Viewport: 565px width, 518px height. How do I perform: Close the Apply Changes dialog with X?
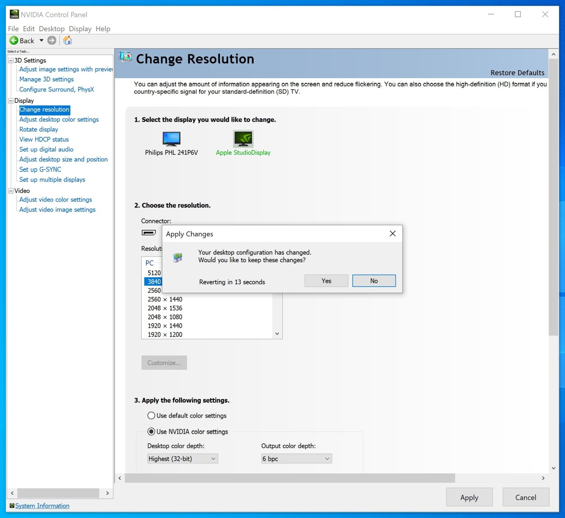pyautogui.click(x=393, y=233)
